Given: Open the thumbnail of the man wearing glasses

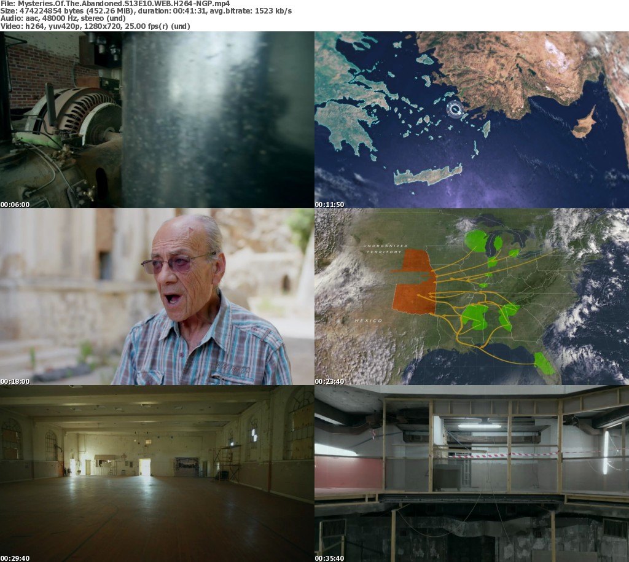Looking at the screenshot, I should [x=157, y=297].
